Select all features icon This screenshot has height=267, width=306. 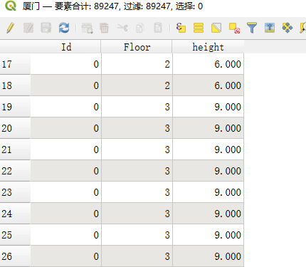pos(199,28)
